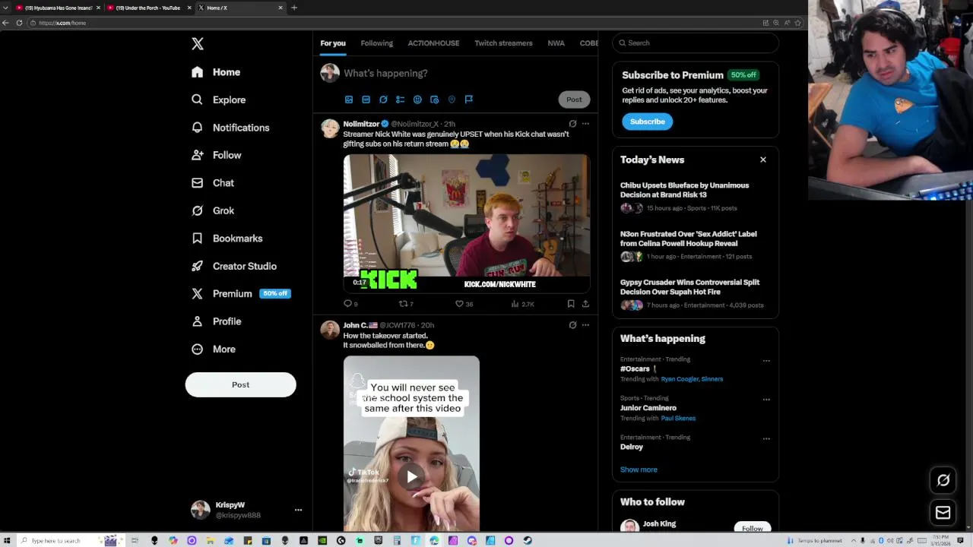Enhance the post with the Grok composer icon

(383, 100)
